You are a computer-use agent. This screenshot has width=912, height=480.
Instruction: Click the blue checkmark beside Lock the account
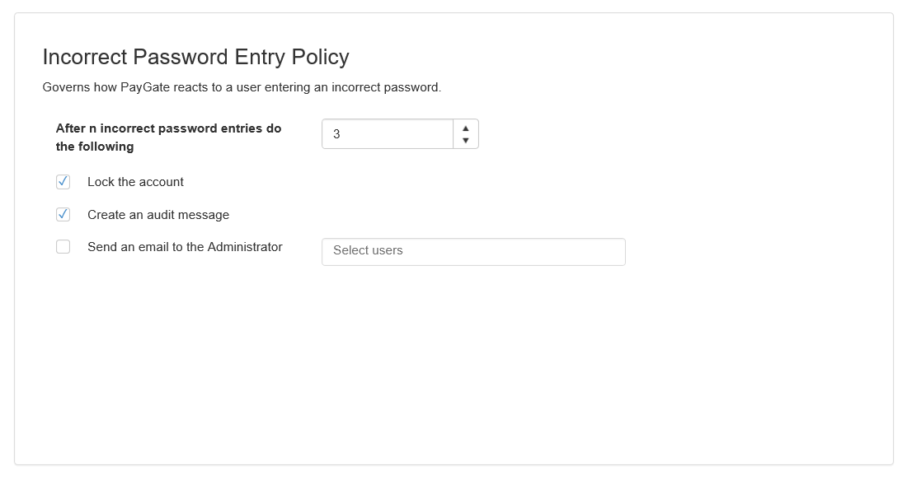[x=63, y=182]
